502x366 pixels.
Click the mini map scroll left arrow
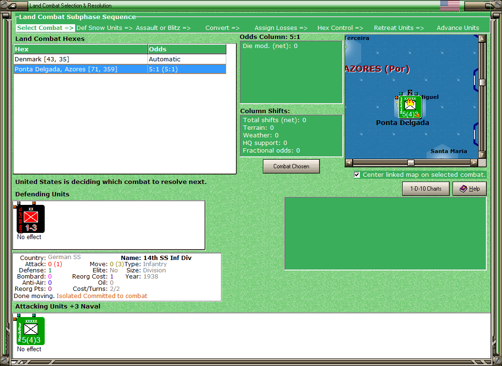[348, 163]
